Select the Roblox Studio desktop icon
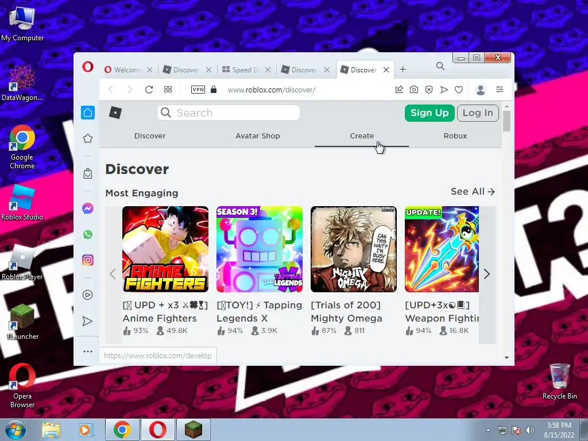This screenshot has height=441, width=588. click(22, 203)
